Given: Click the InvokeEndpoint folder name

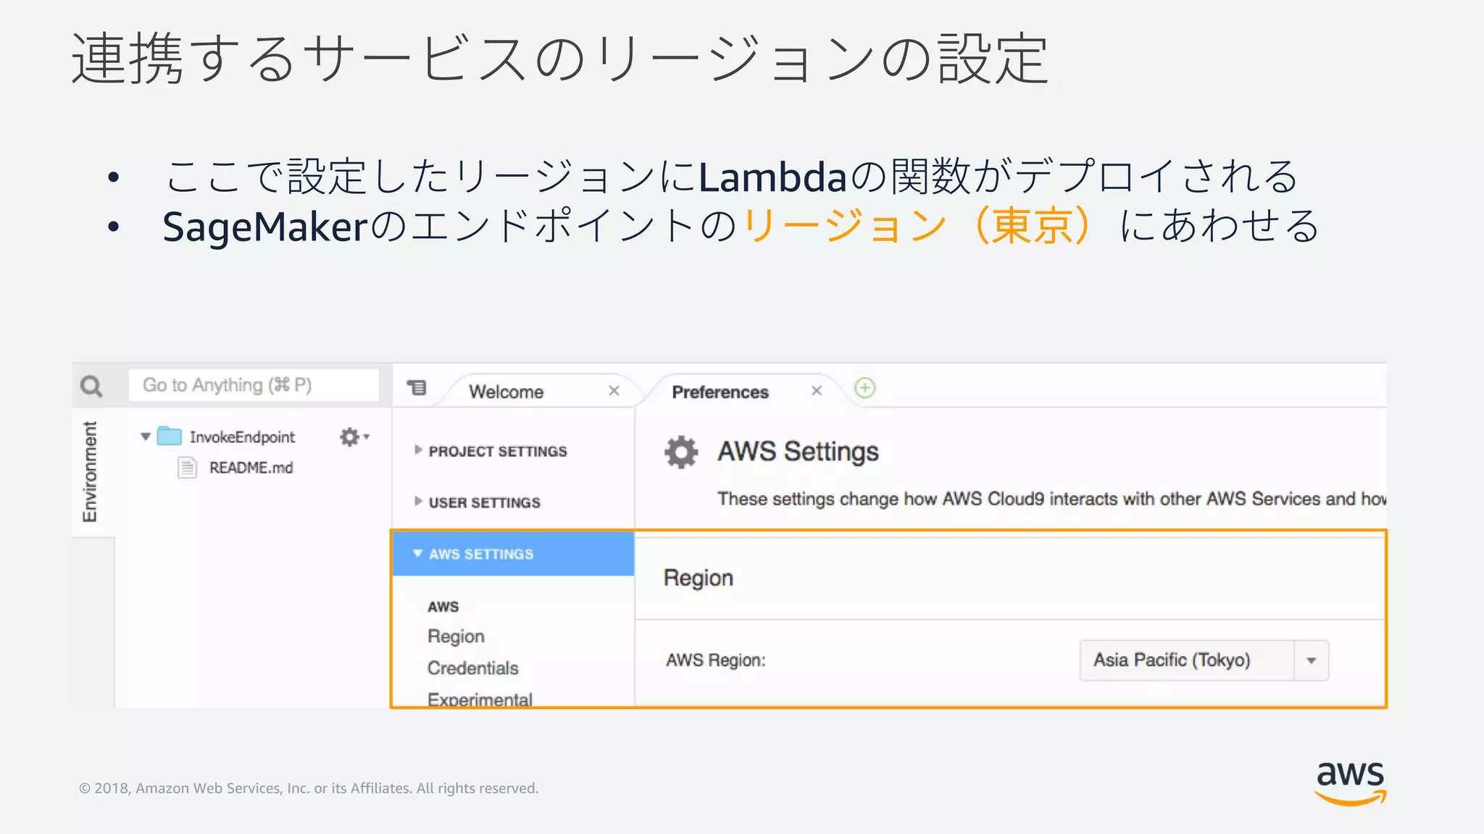Looking at the screenshot, I should pos(242,437).
